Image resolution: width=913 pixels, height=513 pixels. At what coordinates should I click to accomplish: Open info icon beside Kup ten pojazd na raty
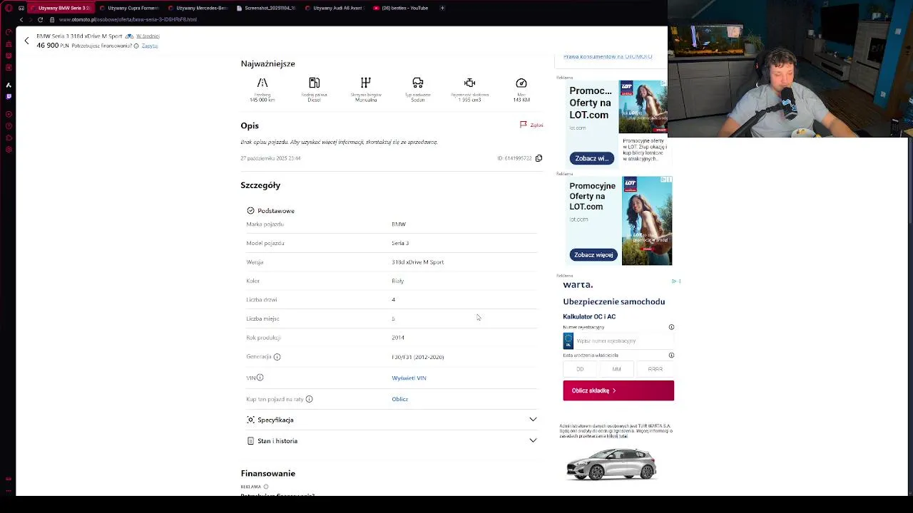coord(309,399)
